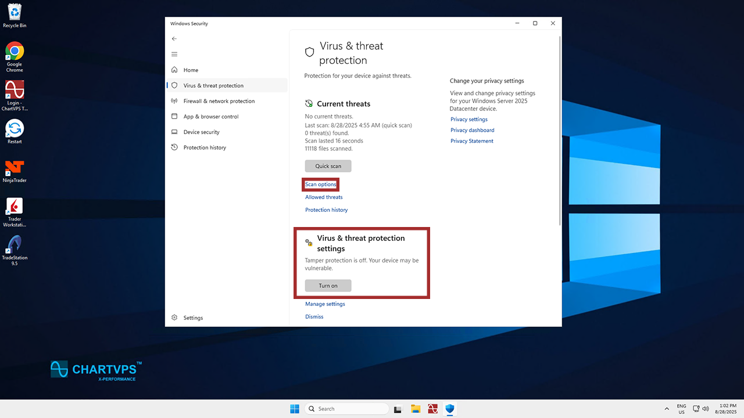
Task: Click the back arrow in Windows Security
Action: tap(174, 38)
